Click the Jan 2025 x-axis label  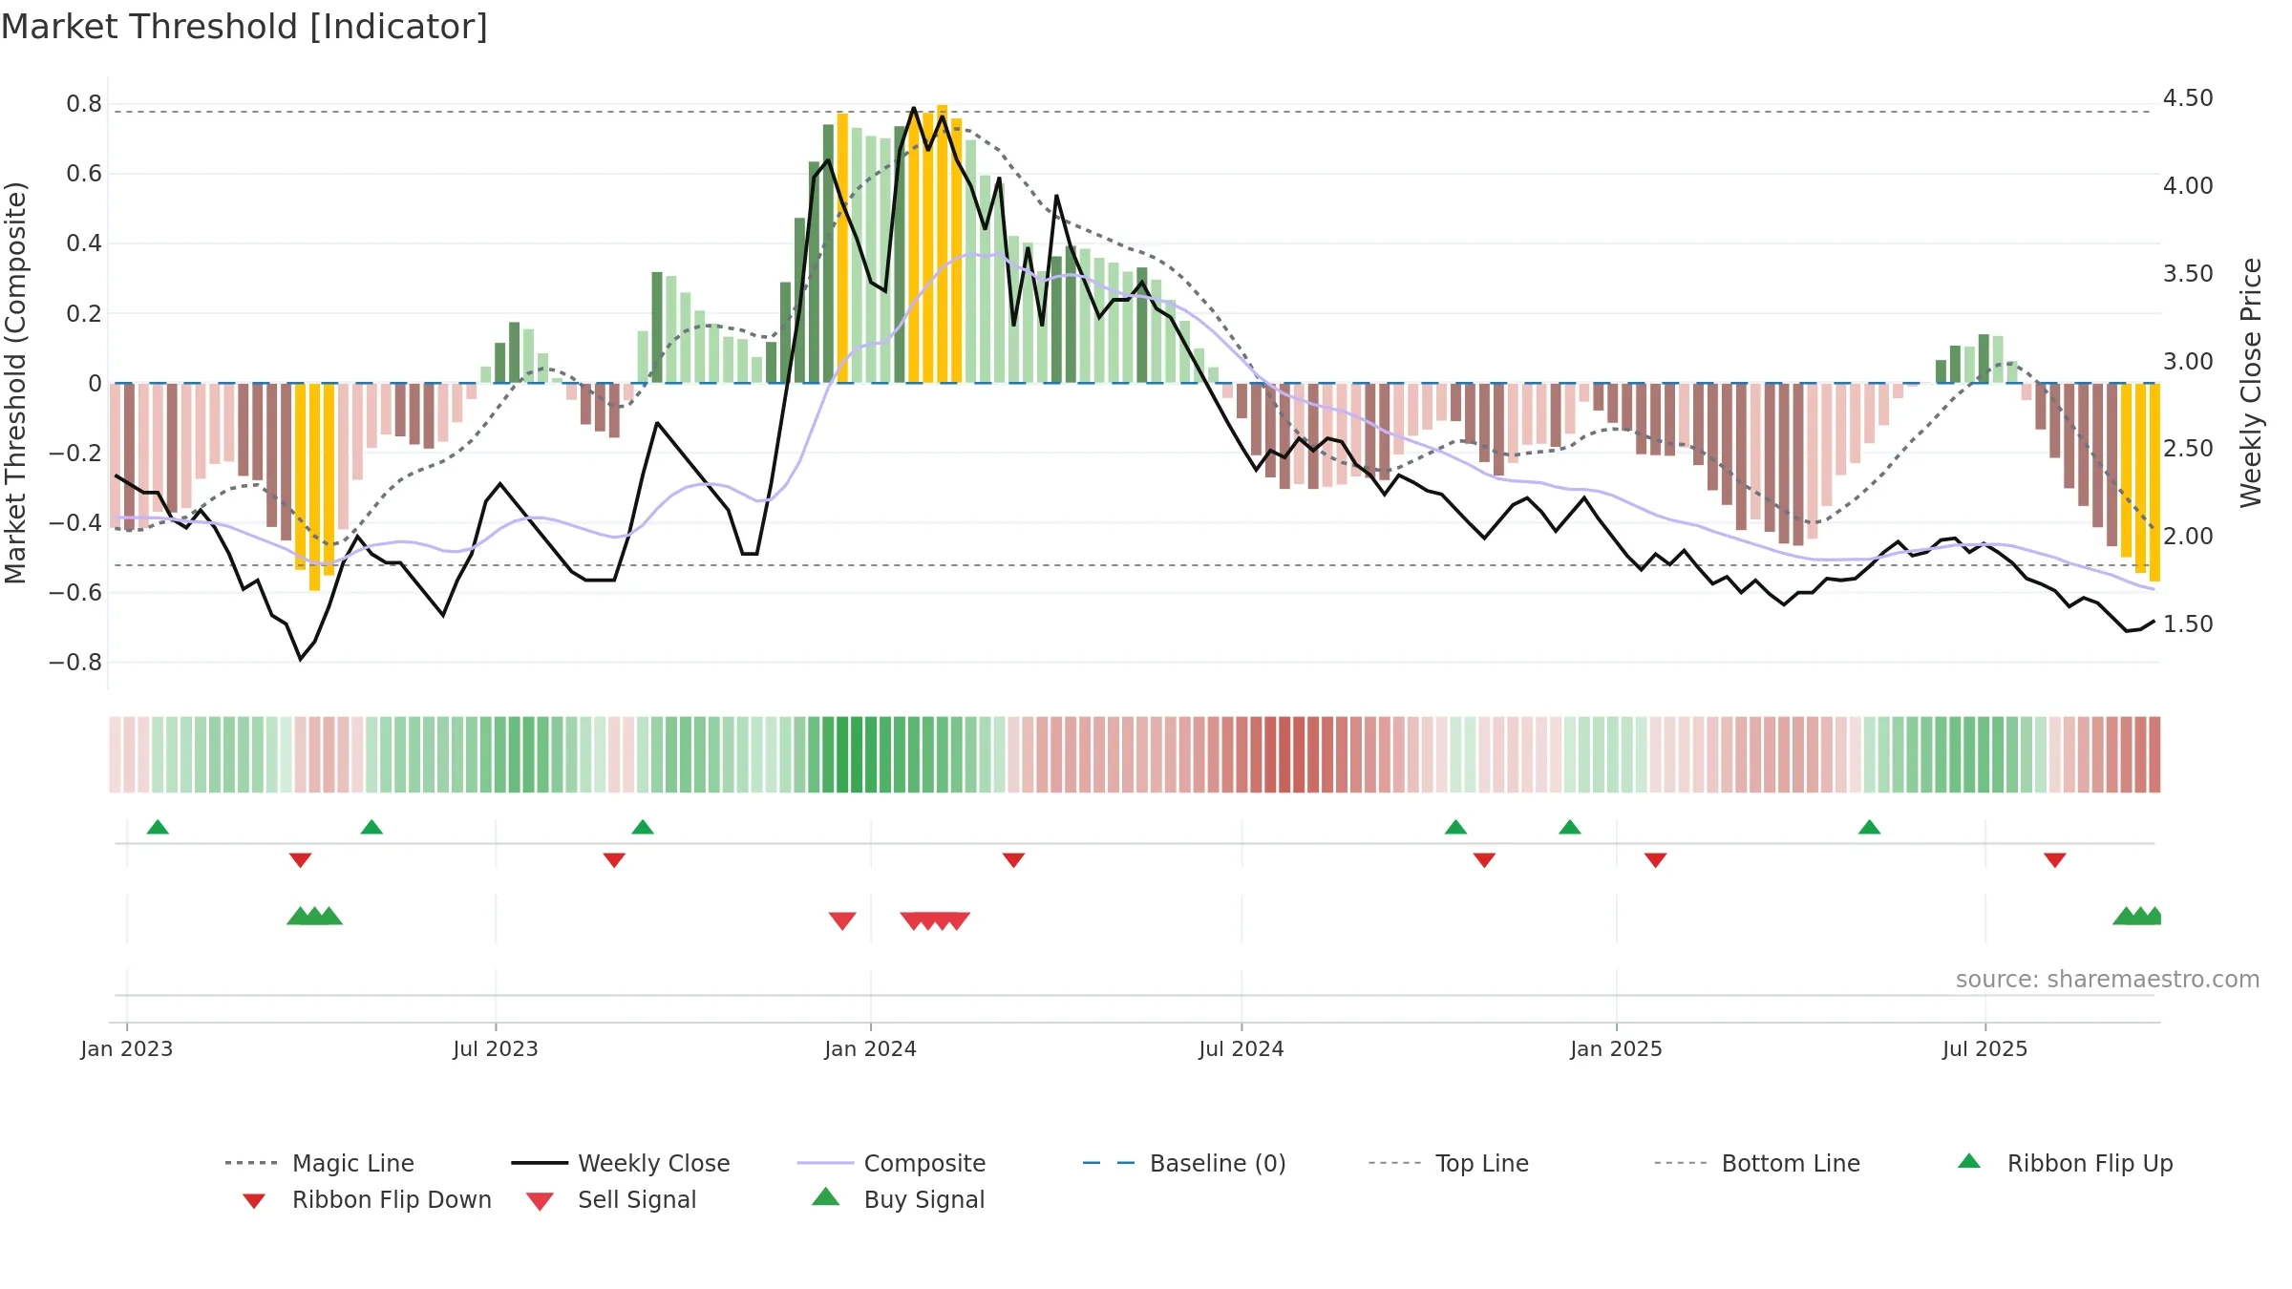click(x=1617, y=1048)
